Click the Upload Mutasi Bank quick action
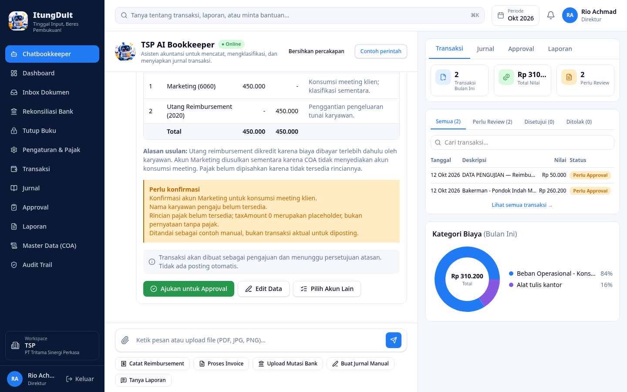The height and width of the screenshot is (392, 627). [288, 364]
